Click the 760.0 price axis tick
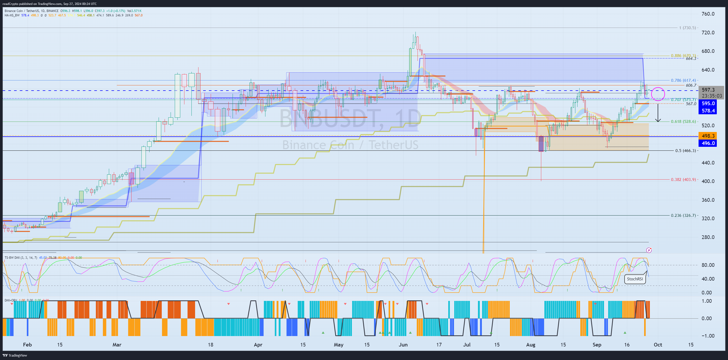The width and height of the screenshot is (728, 360). tap(708, 14)
